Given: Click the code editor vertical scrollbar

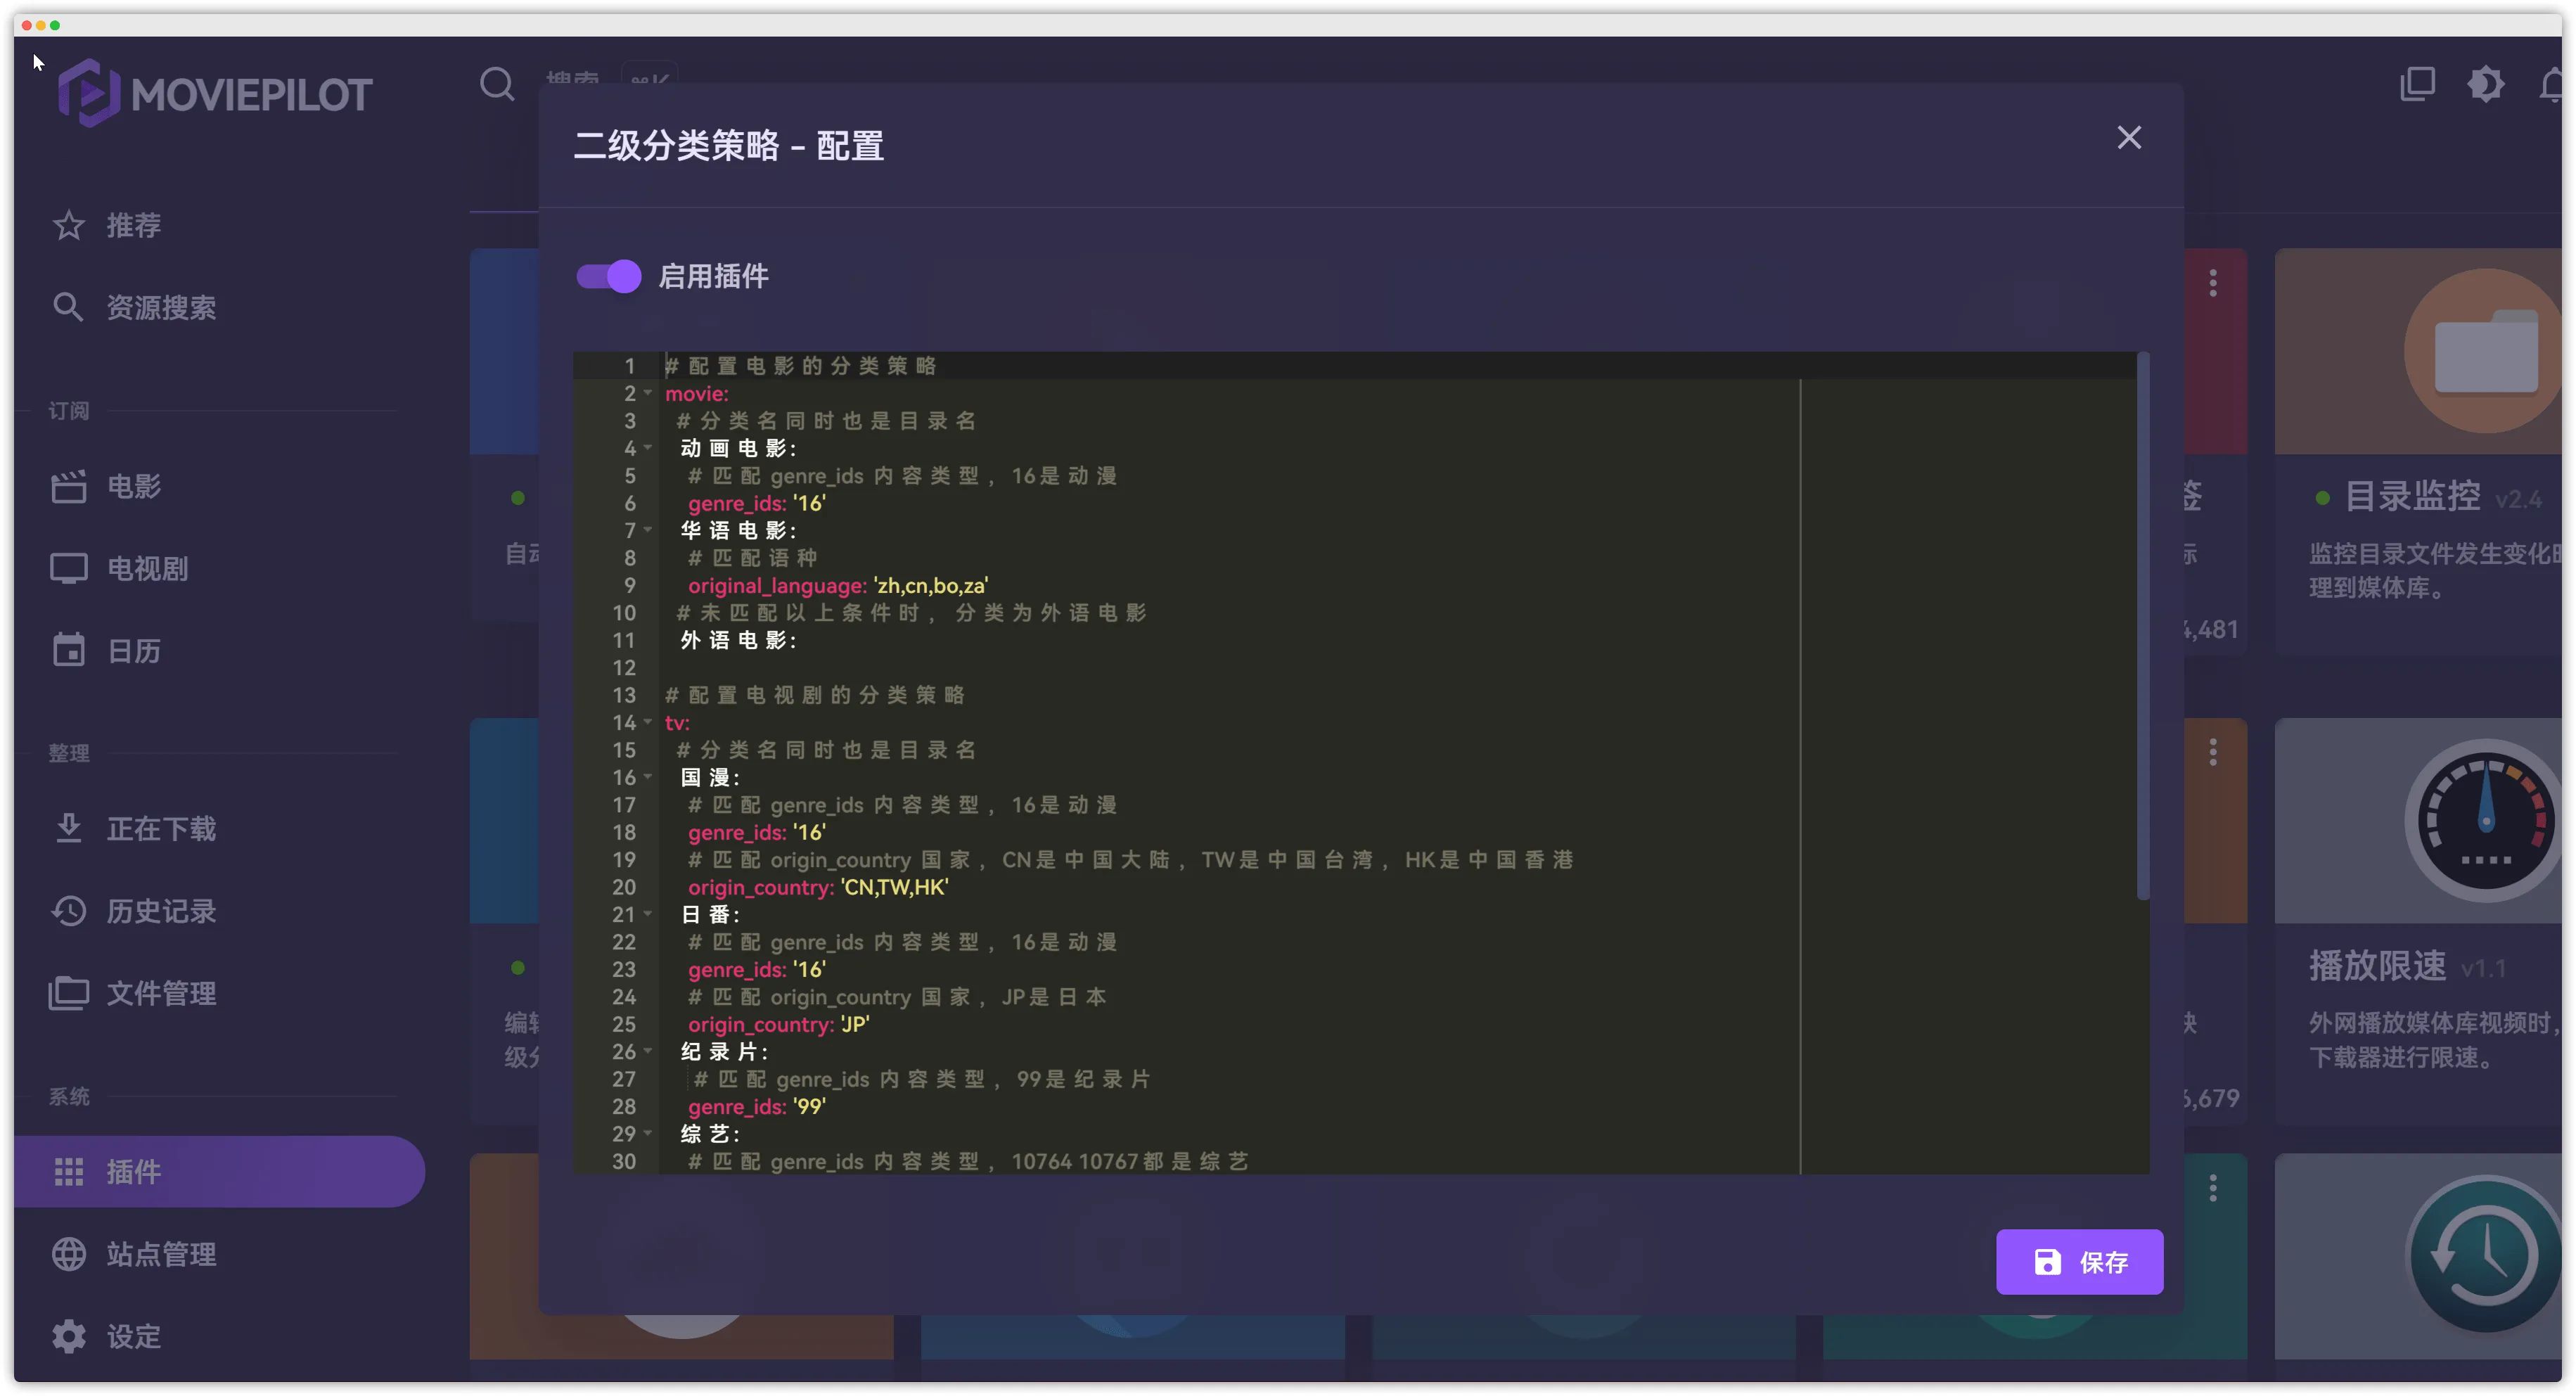Looking at the screenshot, I should pyautogui.click(x=2143, y=626).
